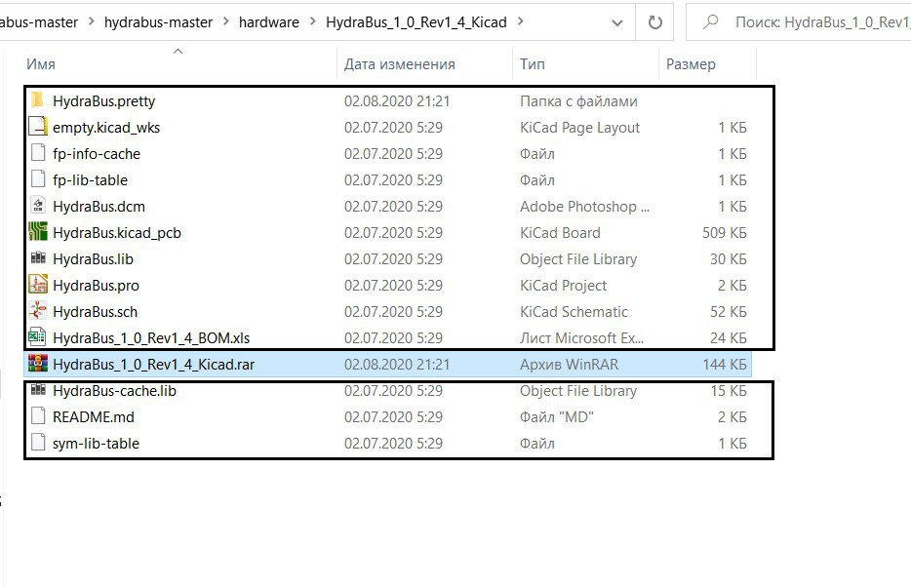911x587 pixels.
Task: Click type Папка с файлами of HydraBus.pretty
Action: point(578,101)
